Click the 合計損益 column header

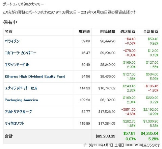point(151,31)
